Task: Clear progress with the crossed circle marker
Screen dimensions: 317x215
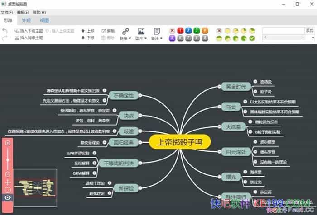Action: pyautogui.click(x=220, y=31)
